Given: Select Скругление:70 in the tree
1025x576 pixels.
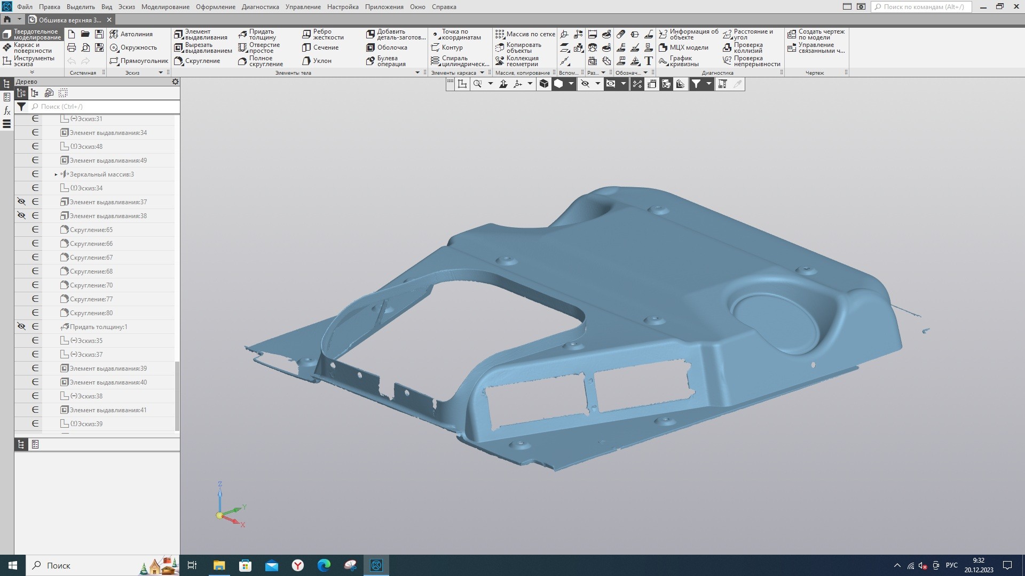Looking at the screenshot, I should coord(91,285).
